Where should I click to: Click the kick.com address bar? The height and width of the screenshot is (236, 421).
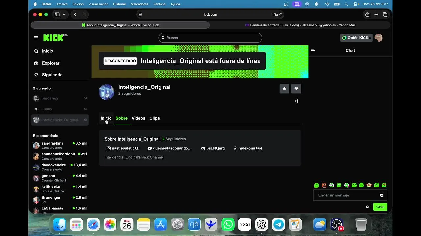pyautogui.click(x=210, y=15)
